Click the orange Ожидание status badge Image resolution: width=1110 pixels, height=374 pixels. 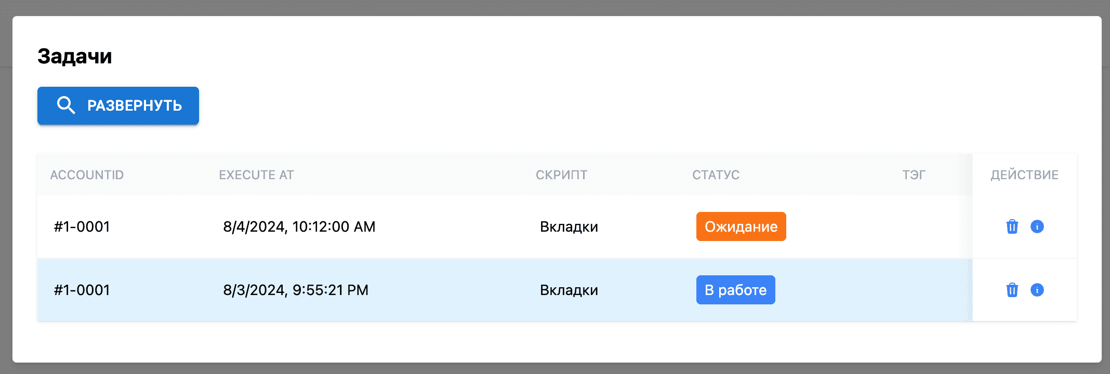click(741, 226)
